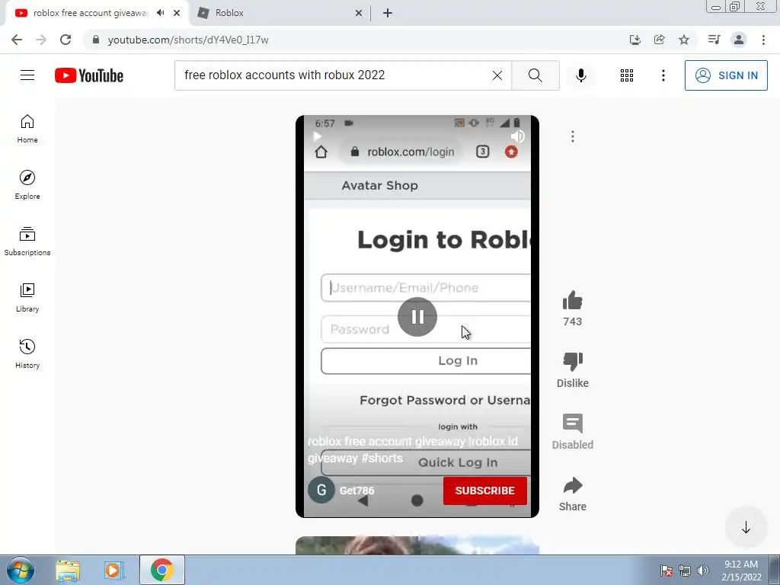780x585 pixels.
Task: Run search with the magnifier button
Action: click(535, 75)
